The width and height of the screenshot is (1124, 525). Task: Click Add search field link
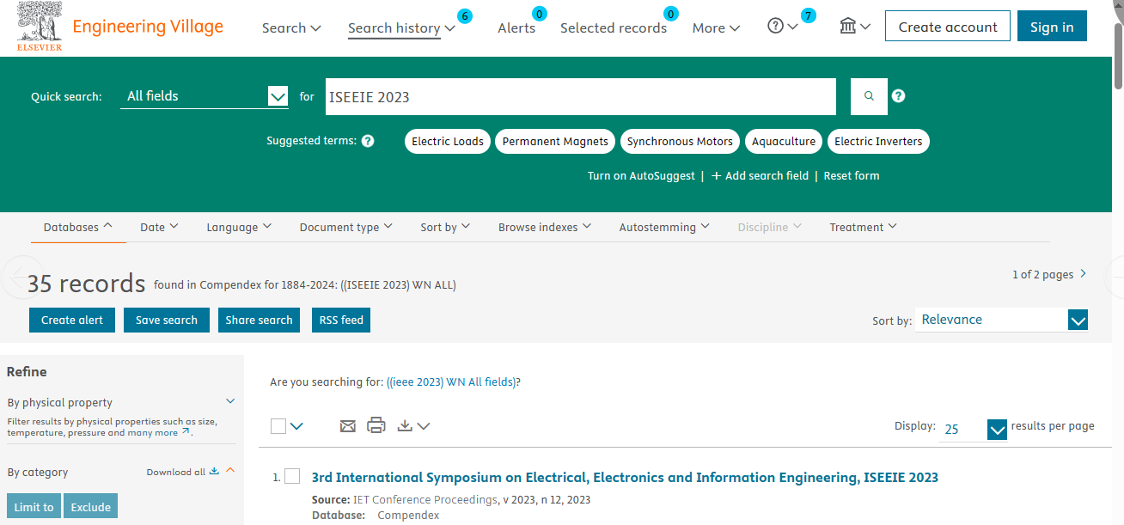tap(761, 175)
